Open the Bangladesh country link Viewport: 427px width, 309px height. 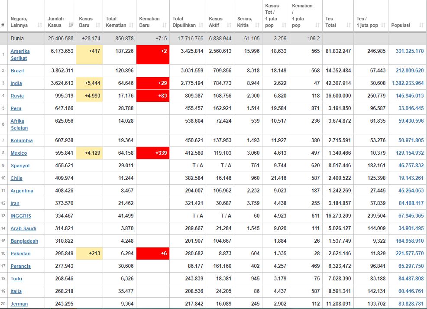pyautogui.click(x=24, y=241)
